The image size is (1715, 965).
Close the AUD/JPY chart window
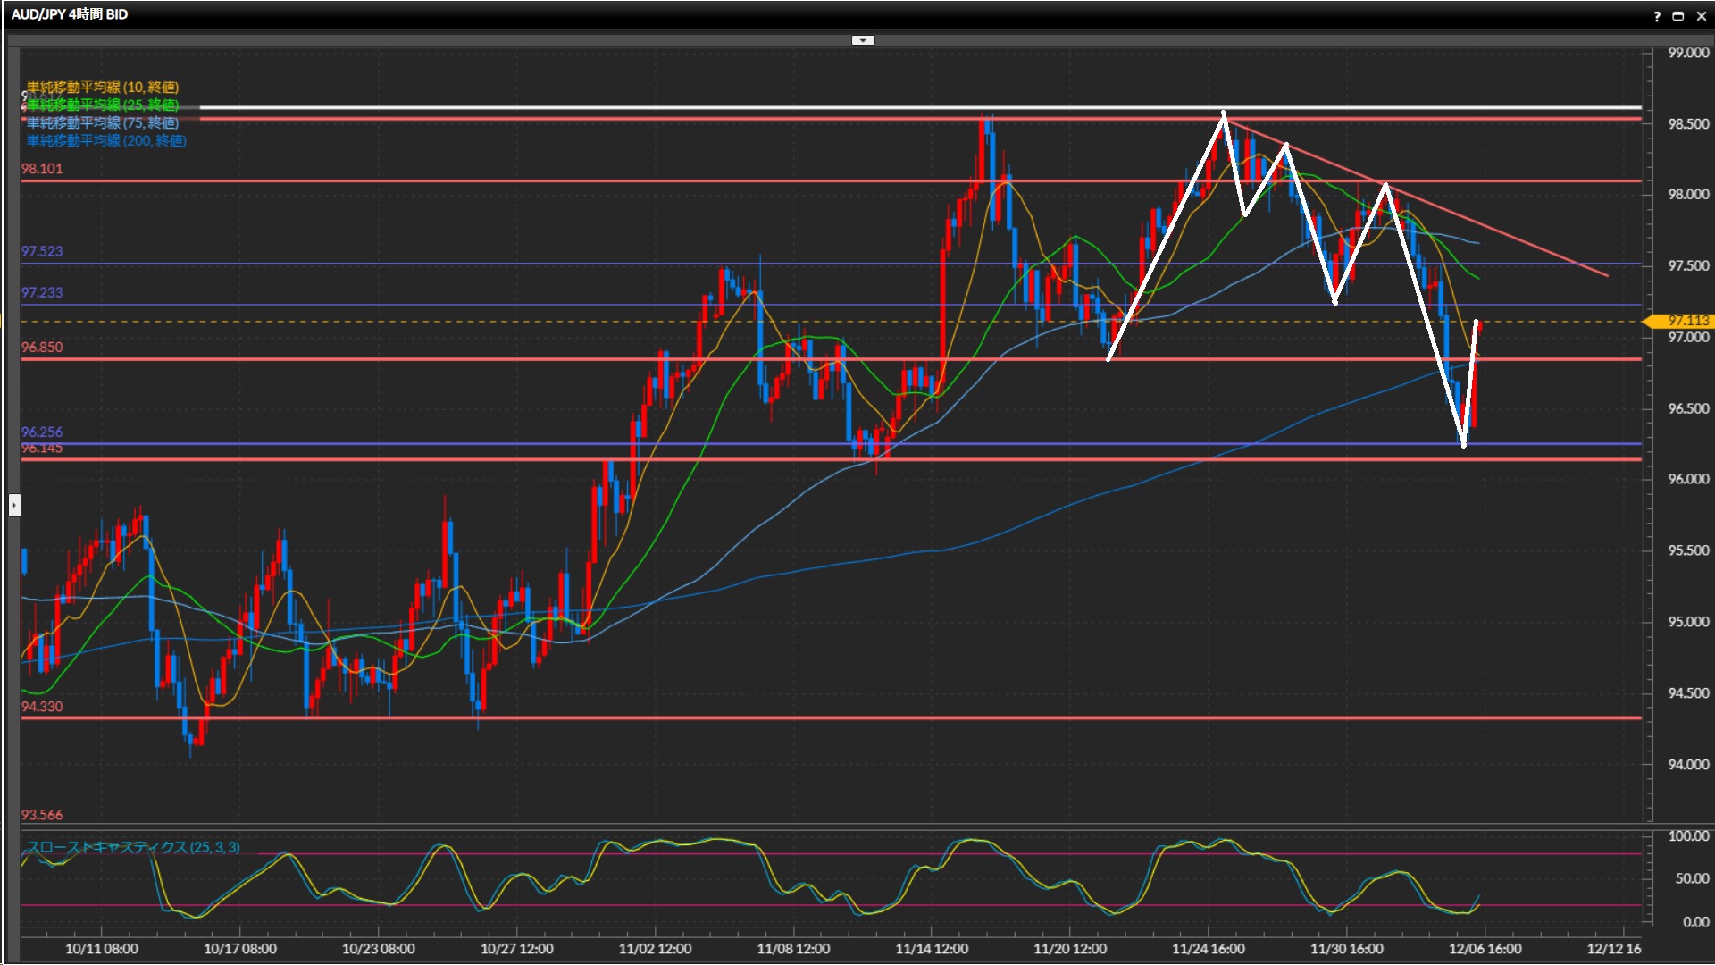(x=1702, y=16)
